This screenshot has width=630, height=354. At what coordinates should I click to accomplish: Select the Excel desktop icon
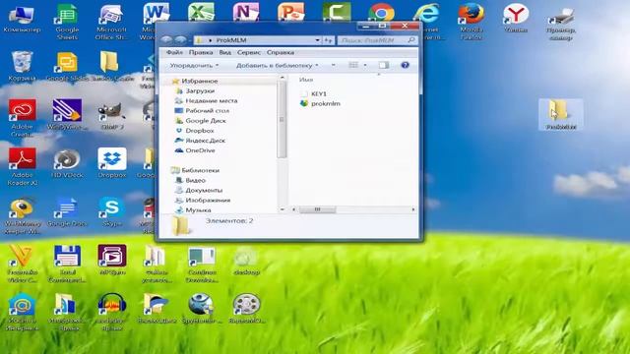tap(201, 12)
